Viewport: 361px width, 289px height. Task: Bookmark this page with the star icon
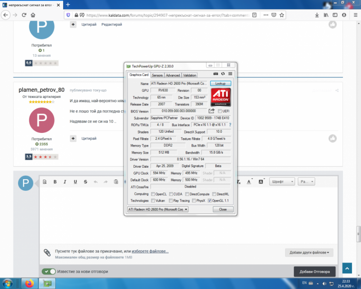click(x=282, y=15)
